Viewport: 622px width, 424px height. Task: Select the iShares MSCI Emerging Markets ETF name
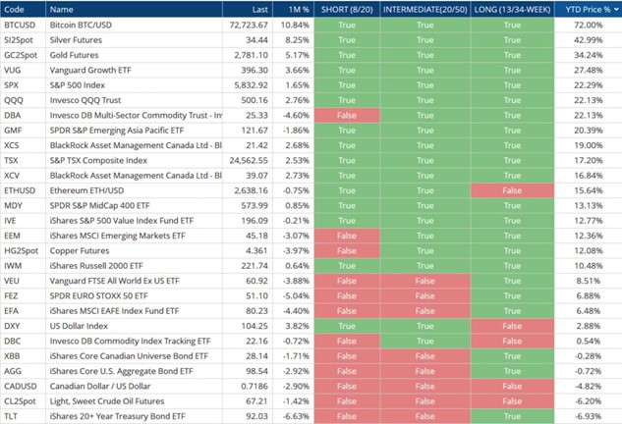click(134, 236)
